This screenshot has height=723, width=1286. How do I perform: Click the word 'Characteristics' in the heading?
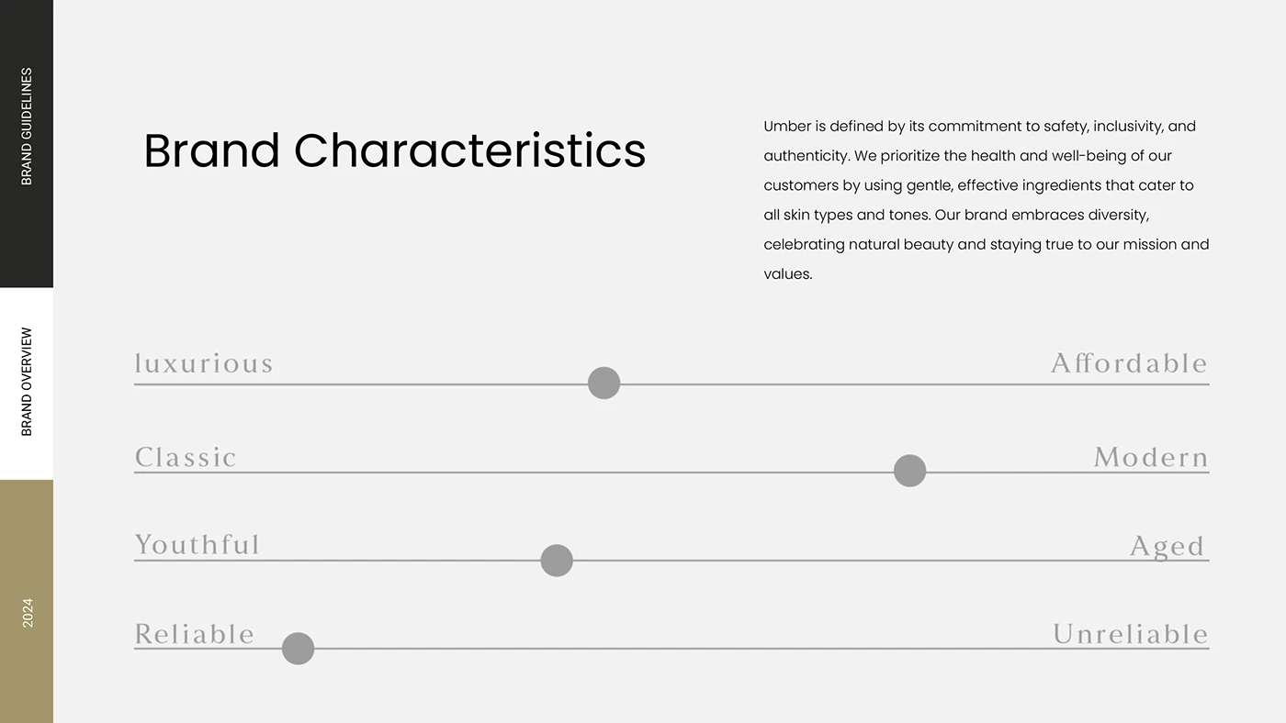(469, 150)
